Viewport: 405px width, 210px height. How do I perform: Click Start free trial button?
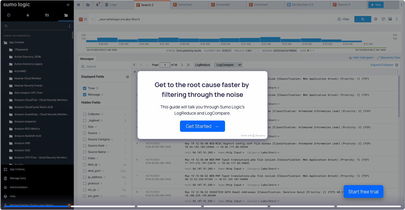(x=363, y=192)
